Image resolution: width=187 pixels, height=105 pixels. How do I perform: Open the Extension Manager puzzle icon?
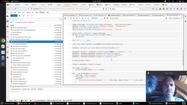pos(8,57)
